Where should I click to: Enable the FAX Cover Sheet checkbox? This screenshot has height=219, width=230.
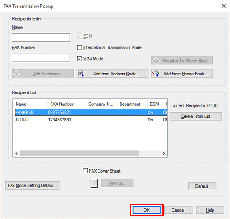click(85, 171)
